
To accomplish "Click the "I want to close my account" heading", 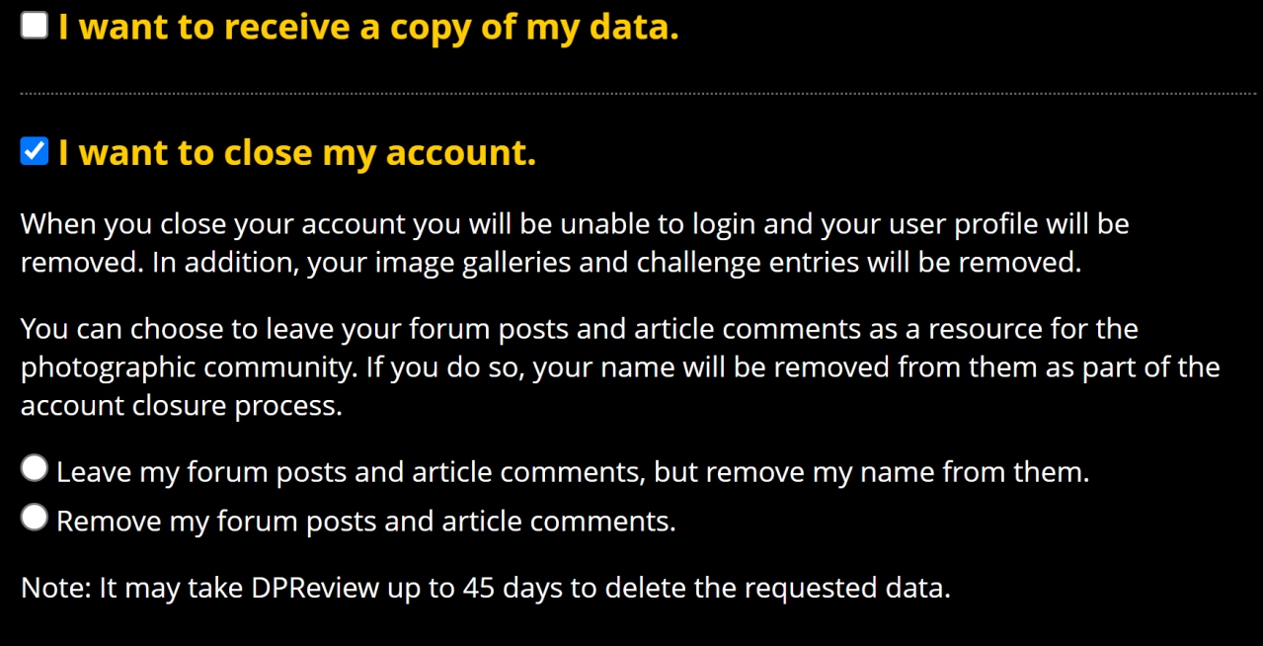I will [x=296, y=153].
